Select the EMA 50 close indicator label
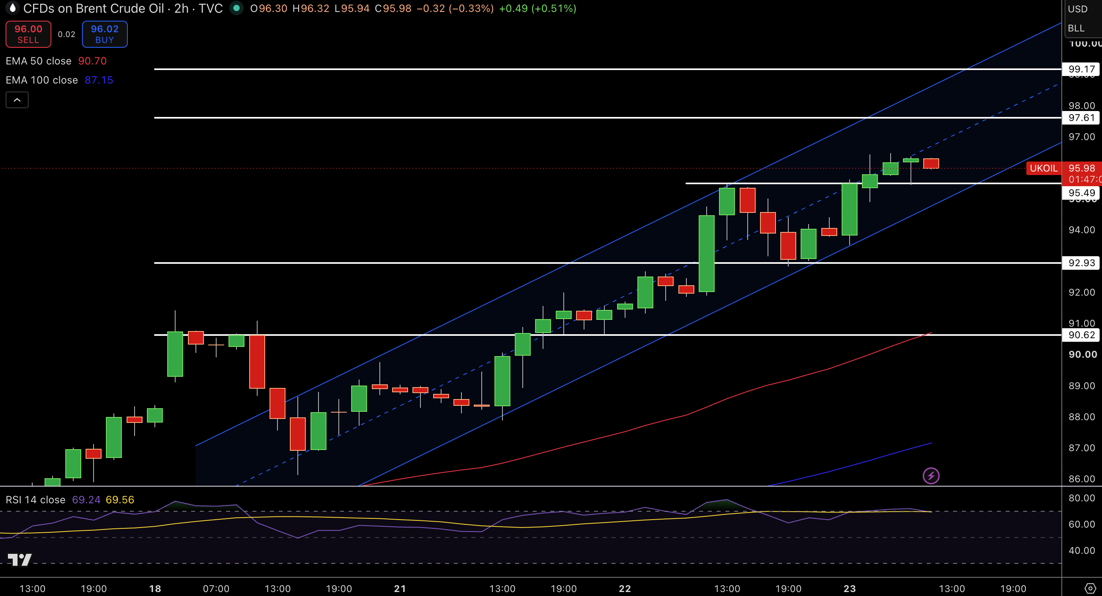The width and height of the screenshot is (1102, 596). tap(39, 61)
